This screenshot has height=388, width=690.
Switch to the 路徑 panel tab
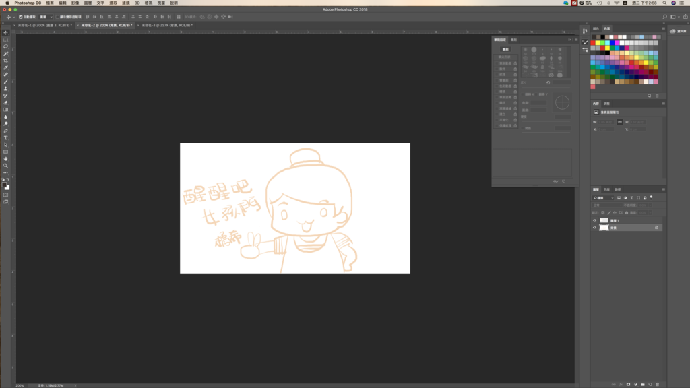coord(618,189)
